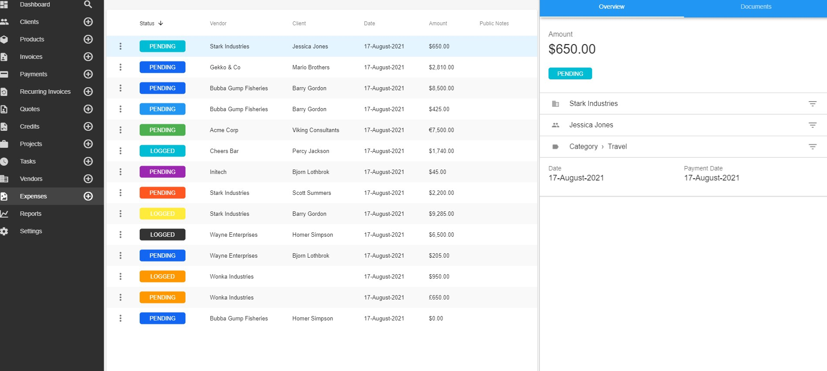Open three-dot menu for Gekko & Co row
The height and width of the screenshot is (371, 827).
click(120, 67)
